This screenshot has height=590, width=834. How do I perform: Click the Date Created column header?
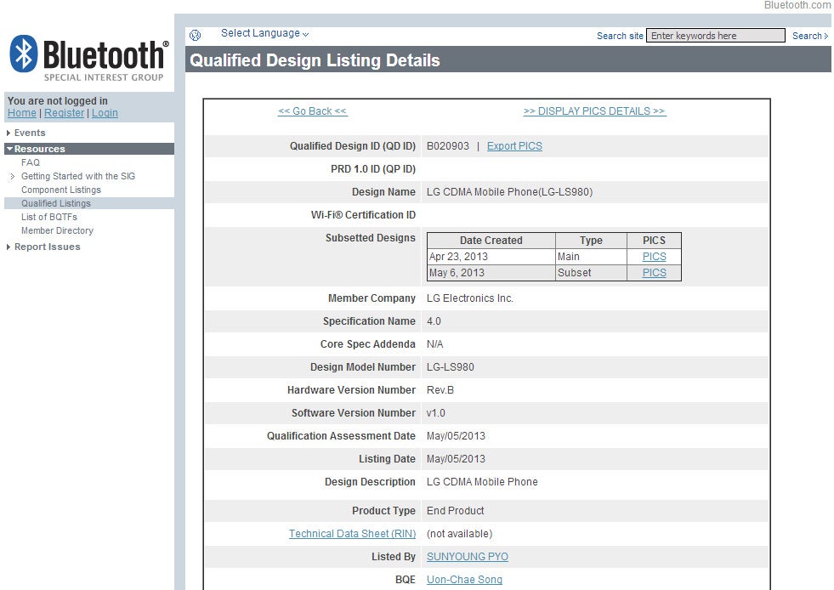491,241
